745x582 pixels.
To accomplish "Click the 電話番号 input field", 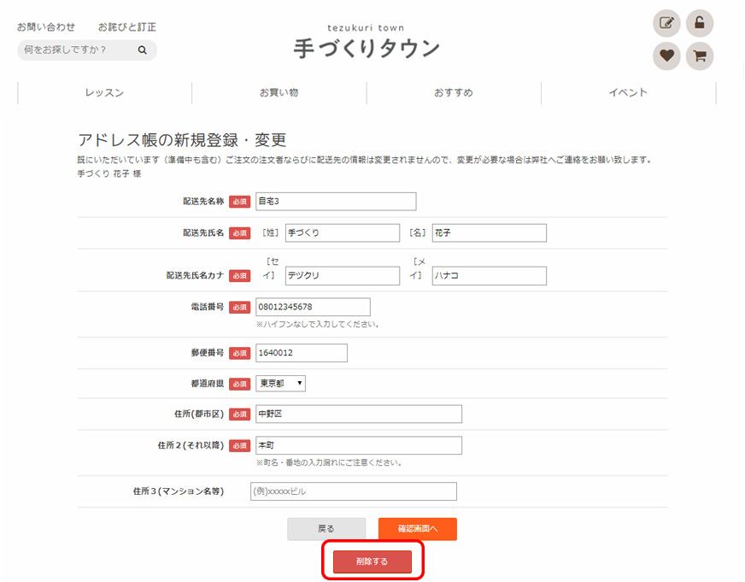I will (313, 307).
